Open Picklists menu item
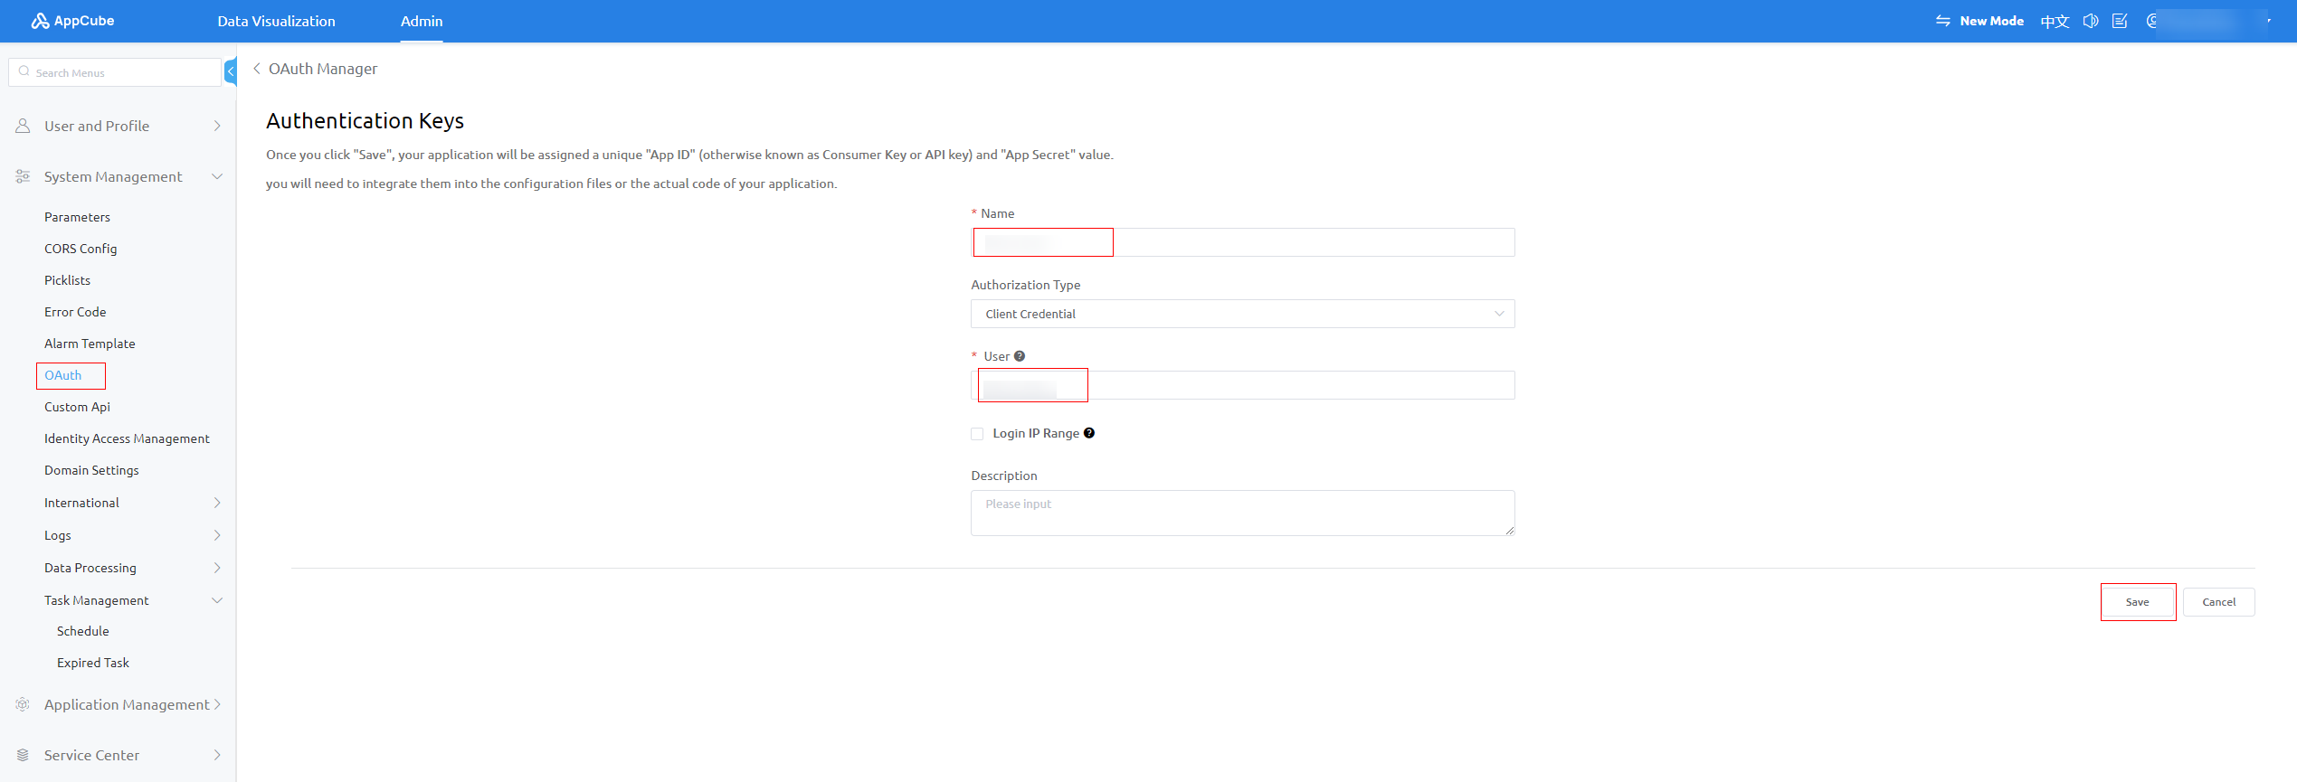 [x=67, y=280]
